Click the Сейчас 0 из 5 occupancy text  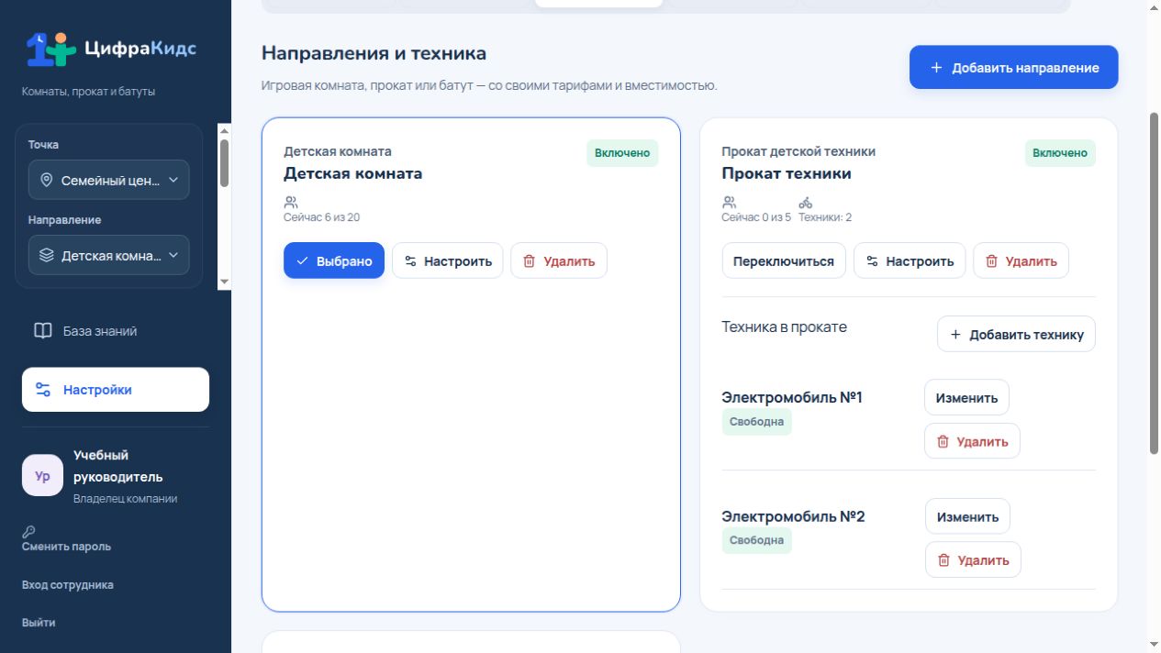point(756,217)
